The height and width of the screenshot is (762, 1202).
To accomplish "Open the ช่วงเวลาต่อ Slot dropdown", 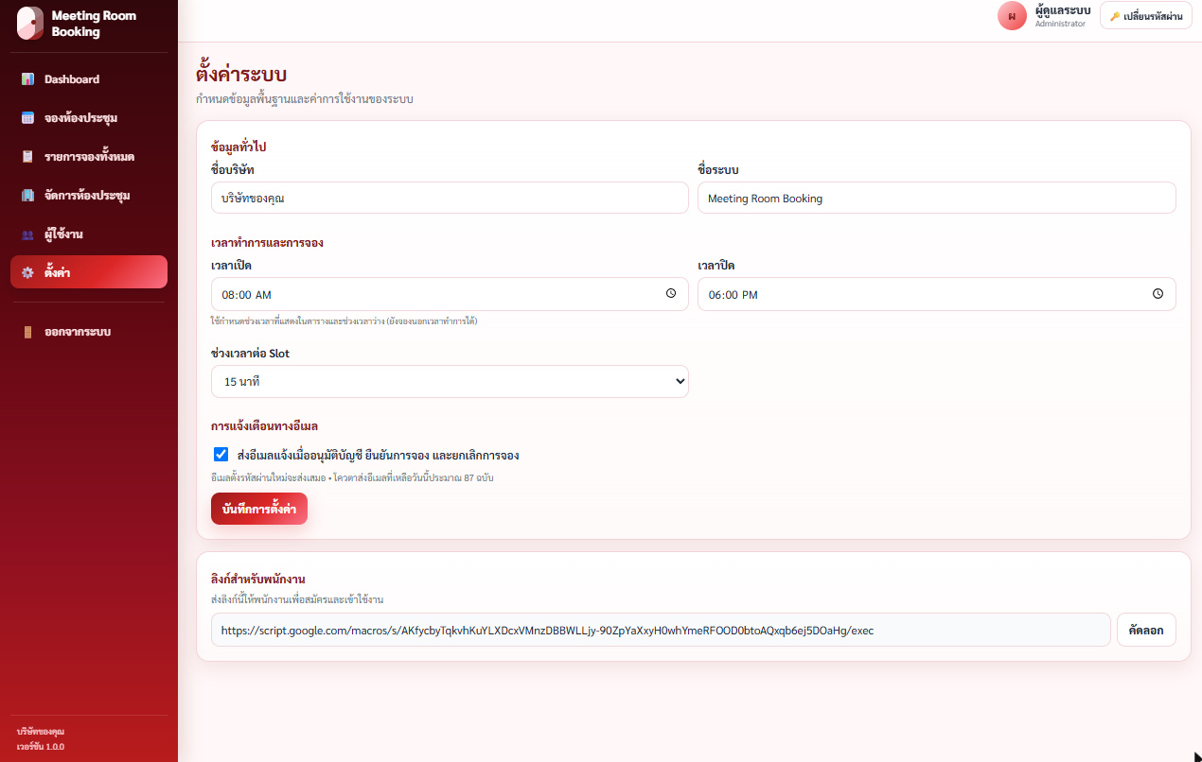I will point(450,382).
